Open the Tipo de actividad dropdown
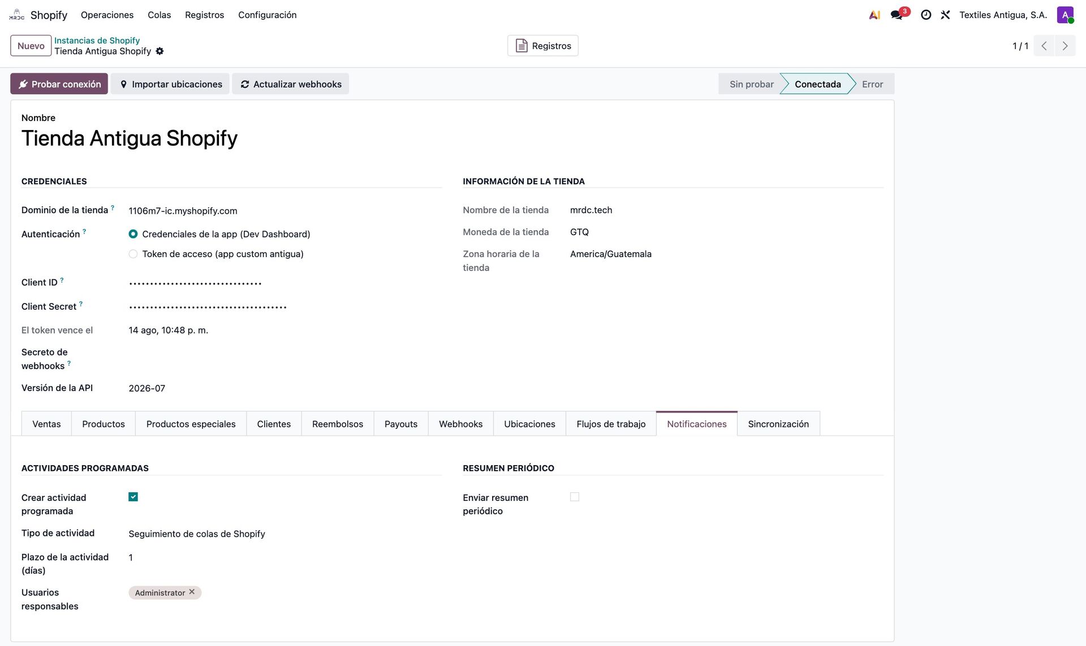 pyautogui.click(x=285, y=534)
